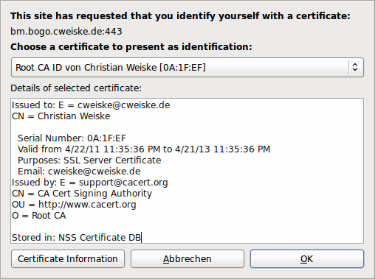Viewport: 375px width, 279px height.
Task: Click the 'Email: cweiske@cweiske.de' line
Action: coord(79,172)
